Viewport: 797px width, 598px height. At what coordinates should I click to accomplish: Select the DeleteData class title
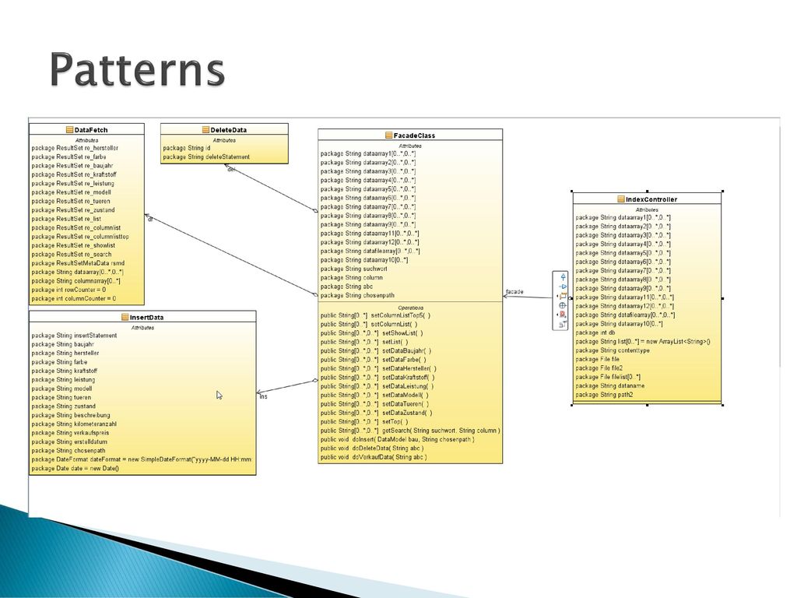tap(228, 130)
